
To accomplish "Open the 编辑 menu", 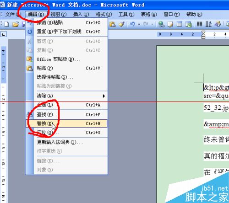I will (36, 15).
